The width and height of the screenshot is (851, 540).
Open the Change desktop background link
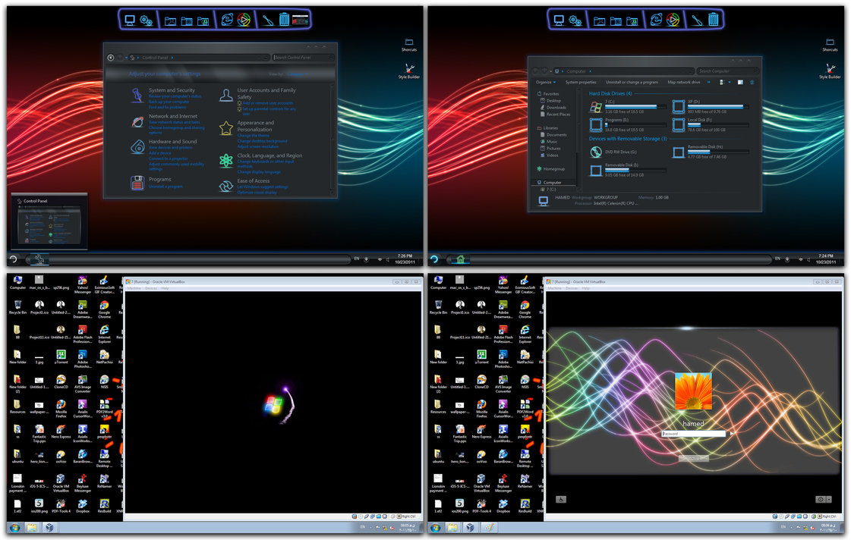262,141
